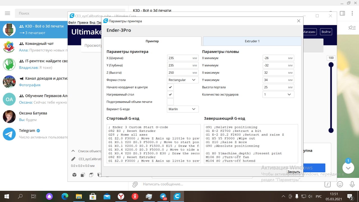Click the Y минимум field

coord(278,65)
